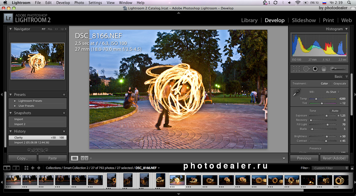Click the Auto tone button
The height and width of the screenshot is (196, 356).
pyautogui.click(x=335, y=111)
